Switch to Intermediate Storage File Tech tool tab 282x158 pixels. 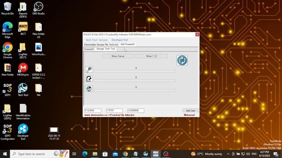(101, 44)
